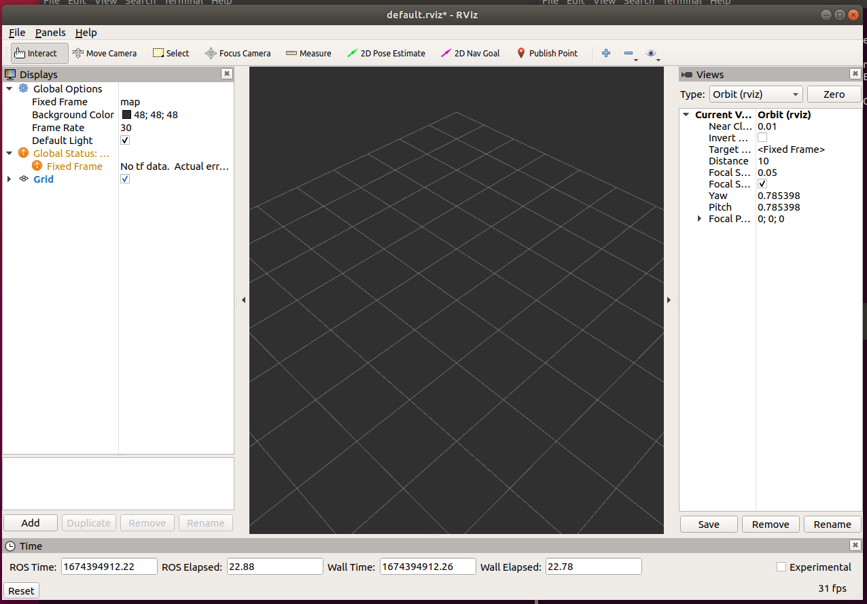The width and height of the screenshot is (867, 604).
Task: Enable the Experimental checkbox
Action: pos(781,567)
